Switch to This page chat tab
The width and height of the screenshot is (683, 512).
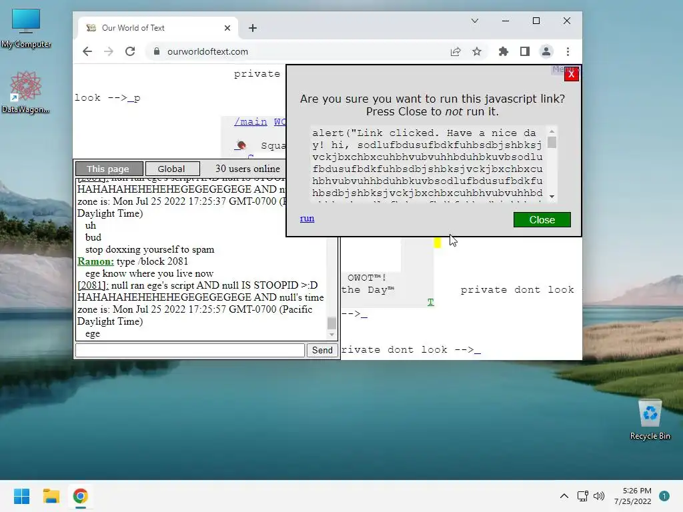(109, 169)
